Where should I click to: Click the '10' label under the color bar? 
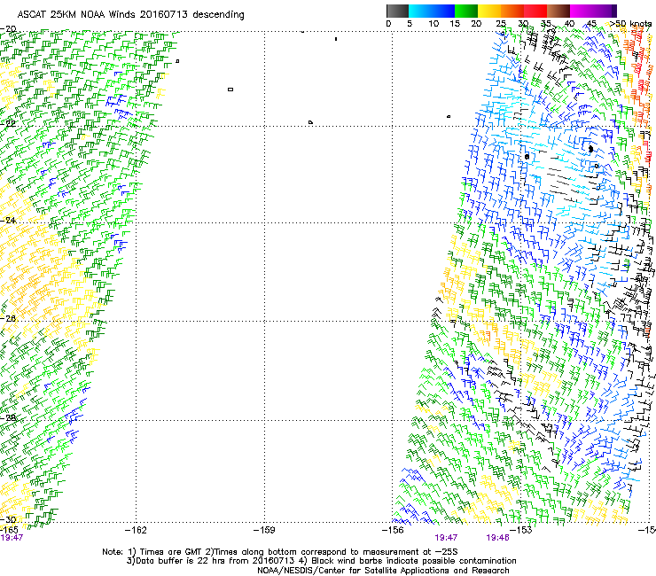click(433, 24)
